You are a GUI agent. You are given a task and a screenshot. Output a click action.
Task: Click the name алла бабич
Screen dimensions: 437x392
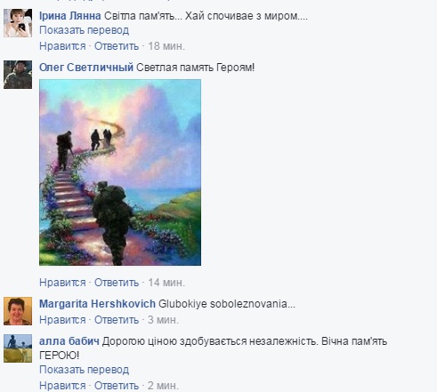pyautogui.click(x=69, y=341)
